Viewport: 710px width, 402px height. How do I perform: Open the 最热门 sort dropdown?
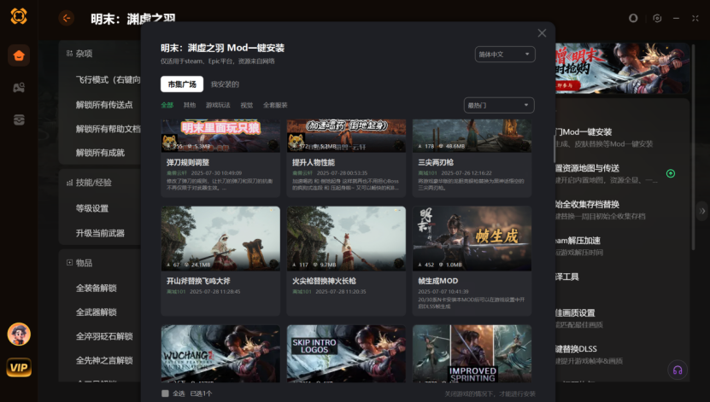pos(499,105)
